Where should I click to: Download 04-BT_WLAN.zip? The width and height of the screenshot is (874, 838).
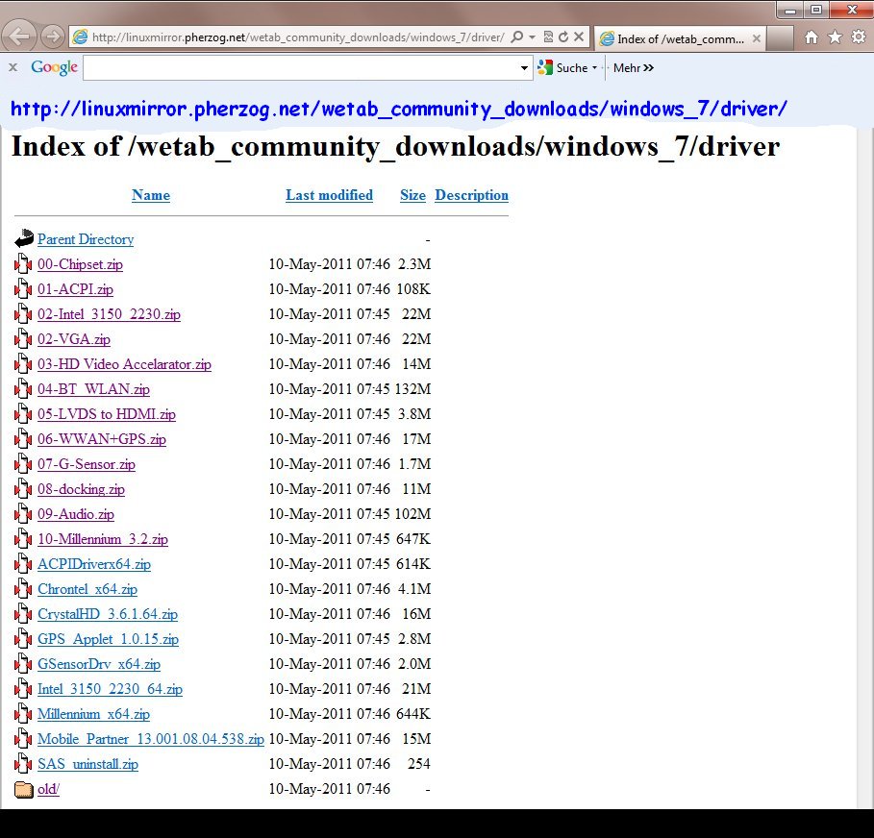(93, 389)
